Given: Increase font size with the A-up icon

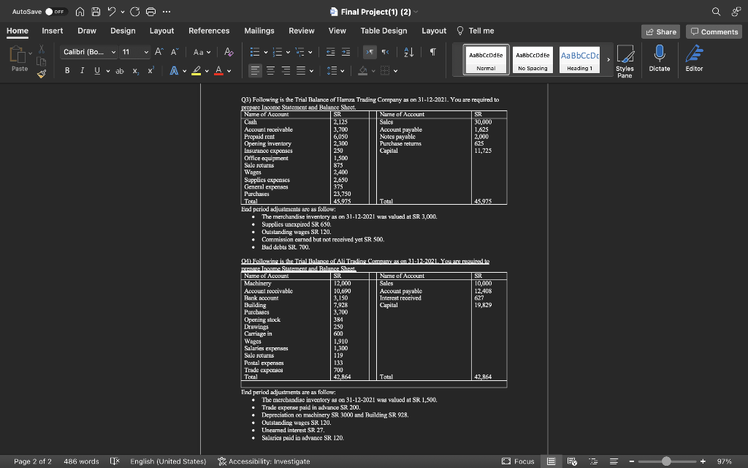Looking at the screenshot, I should pyautogui.click(x=159, y=52).
